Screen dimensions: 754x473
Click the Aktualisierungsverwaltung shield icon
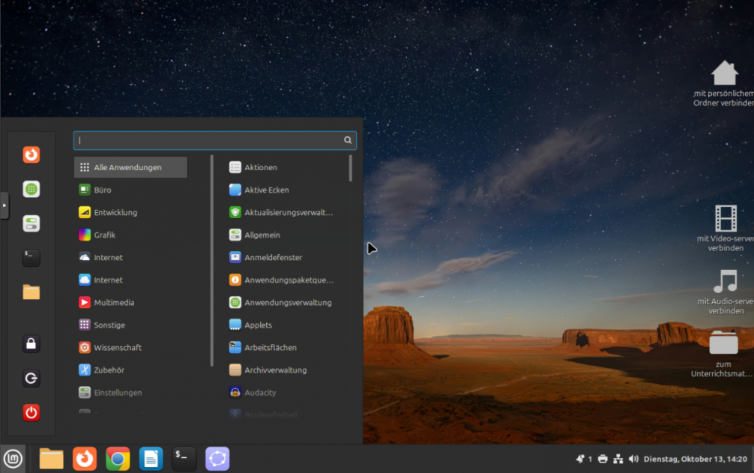[235, 212]
